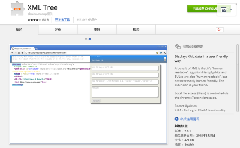Viewport: 240px width, 148px height.
Task: Click the 与您的设备兼容 compatibility text
Action: coord(192,47)
